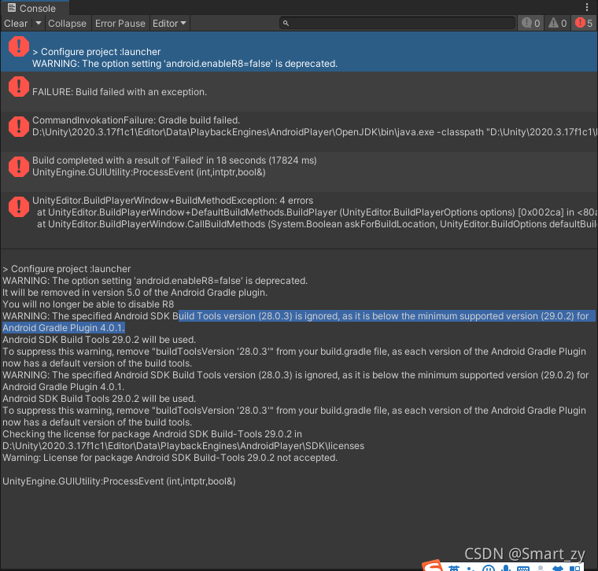
Task: Toggle info messages filter showing 0
Action: tap(531, 24)
